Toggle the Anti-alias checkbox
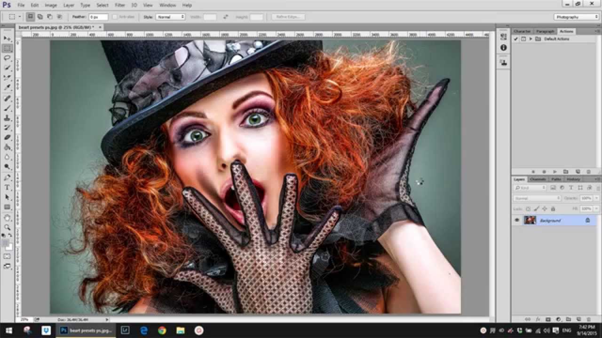The height and width of the screenshot is (338, 602). [x=115, y=17]
